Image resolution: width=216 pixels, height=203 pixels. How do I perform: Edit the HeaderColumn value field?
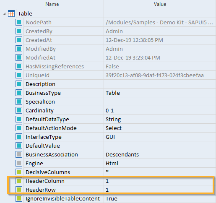[x=160, y=181]
